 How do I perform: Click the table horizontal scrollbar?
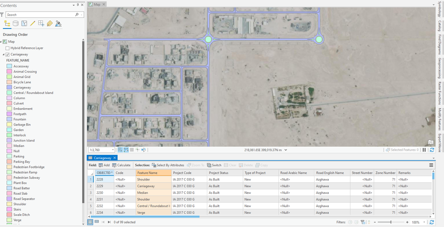point(145,216)
